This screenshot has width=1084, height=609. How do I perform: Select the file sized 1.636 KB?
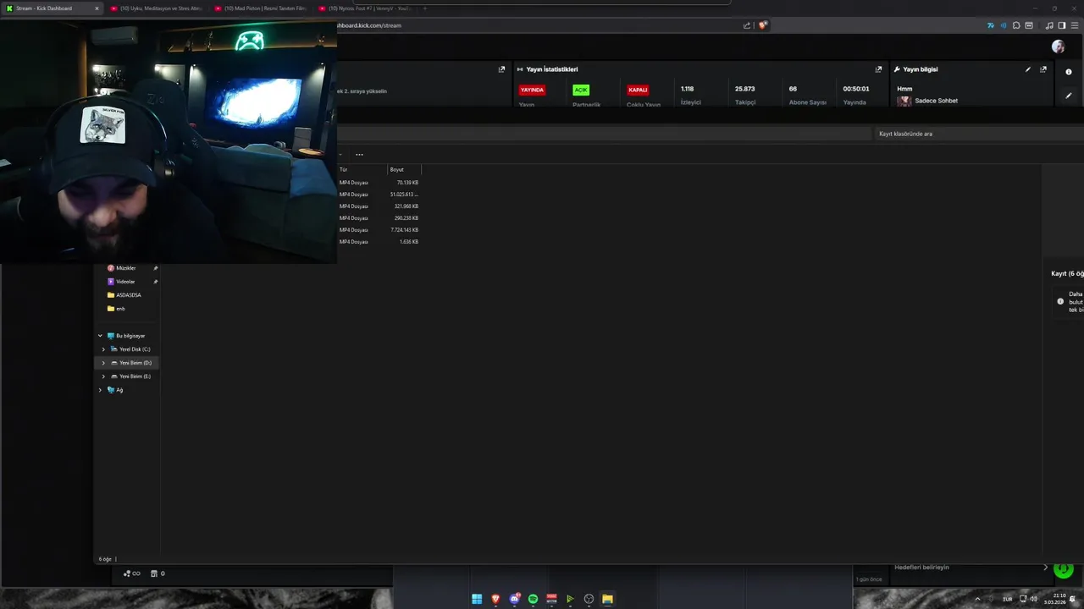379,242
